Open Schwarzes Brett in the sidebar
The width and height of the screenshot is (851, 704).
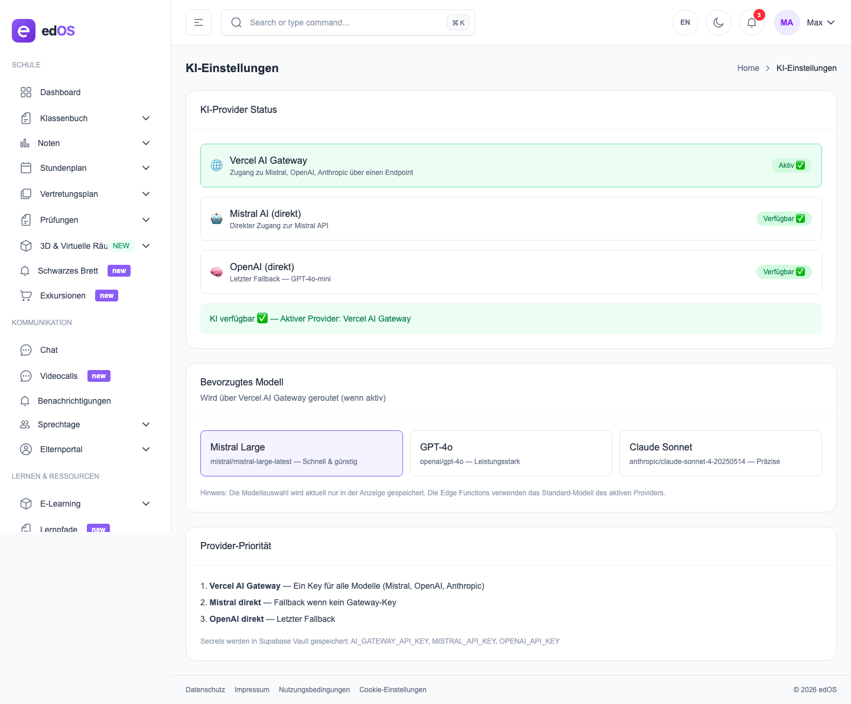(68, 271)
